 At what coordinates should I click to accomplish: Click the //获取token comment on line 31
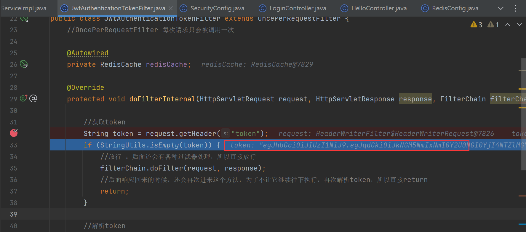tap(105, 122)
